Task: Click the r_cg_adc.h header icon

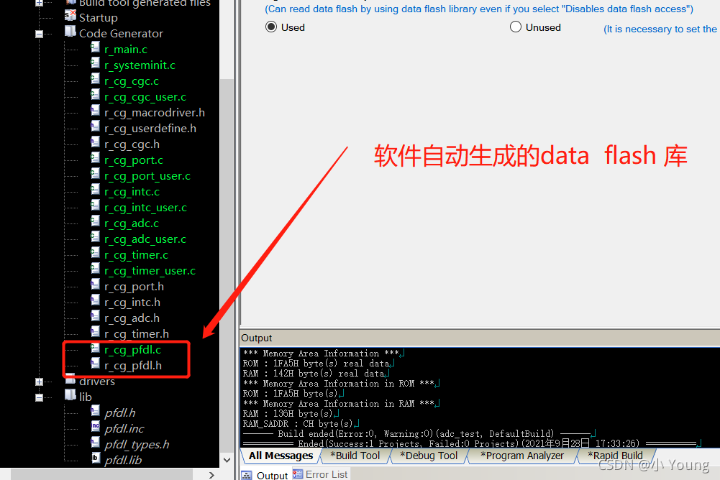Action: coord(95,316)
